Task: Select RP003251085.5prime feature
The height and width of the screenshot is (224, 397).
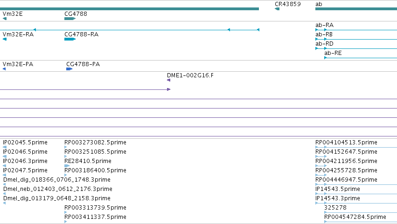Action: pos(95,152)
